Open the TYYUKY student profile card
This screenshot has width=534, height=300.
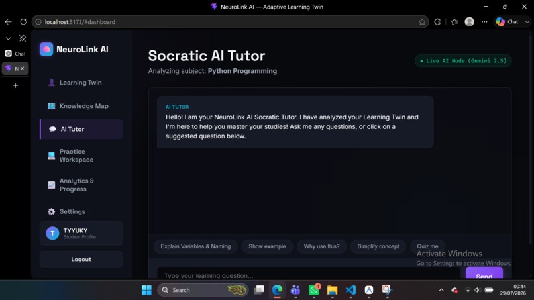click(x=81, y=233)
